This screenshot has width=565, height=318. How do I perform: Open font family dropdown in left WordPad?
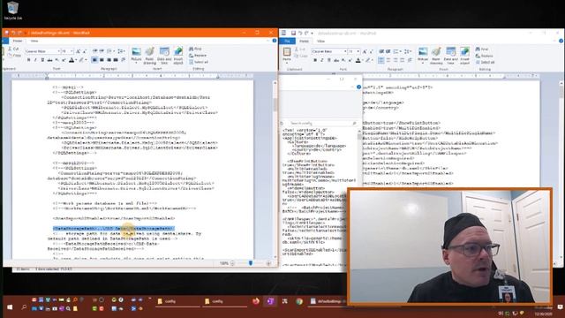[58, 51]
